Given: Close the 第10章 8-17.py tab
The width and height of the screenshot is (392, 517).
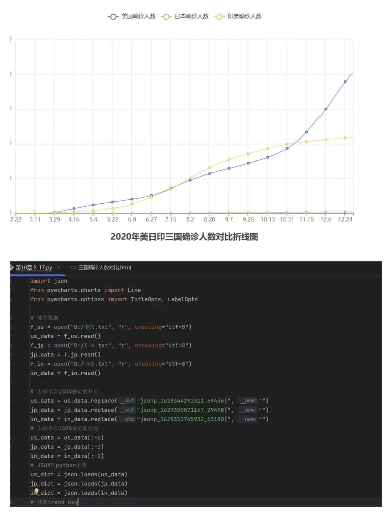Looking at the screenshot, I should 58,267.
